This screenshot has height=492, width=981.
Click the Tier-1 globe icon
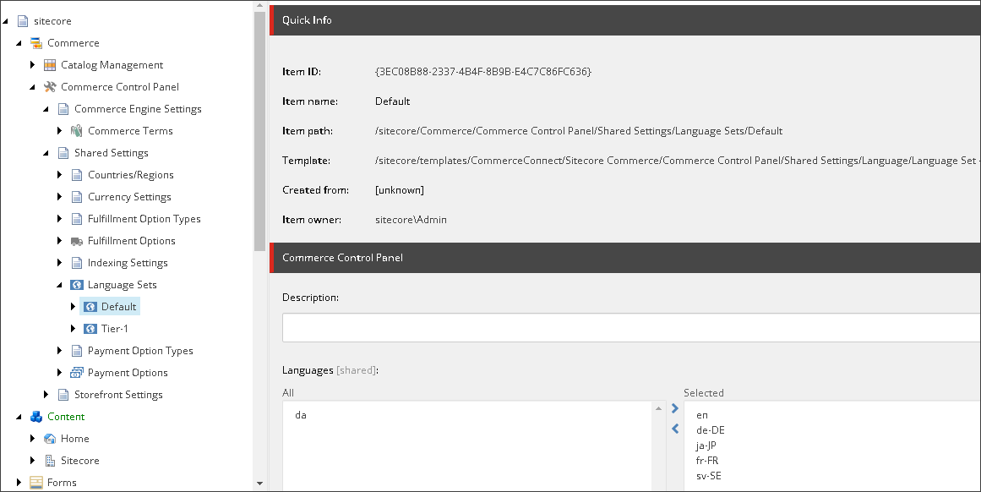(x=90, y=329)
